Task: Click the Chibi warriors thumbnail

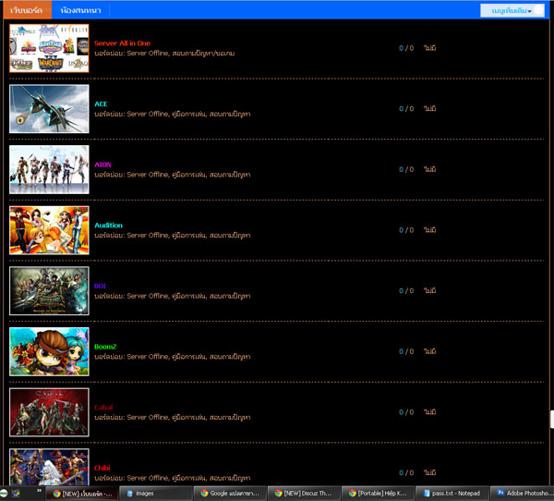Action: (49, 467)
